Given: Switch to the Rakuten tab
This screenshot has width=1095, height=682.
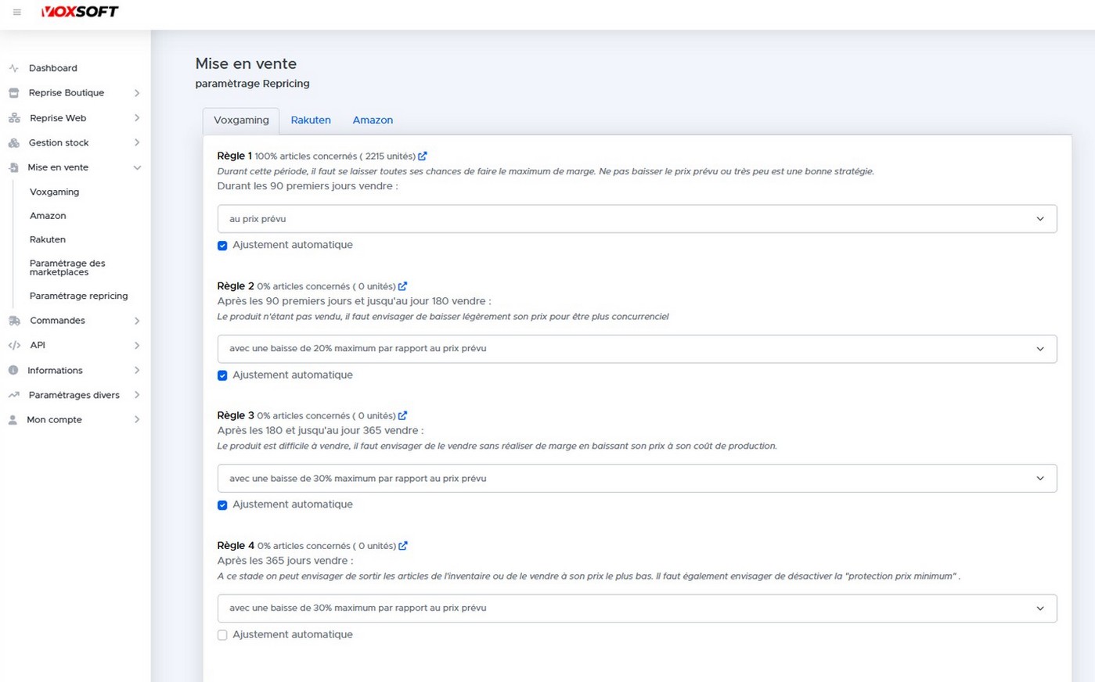Looking at the screenshot, I should click(x=311, y=120).
